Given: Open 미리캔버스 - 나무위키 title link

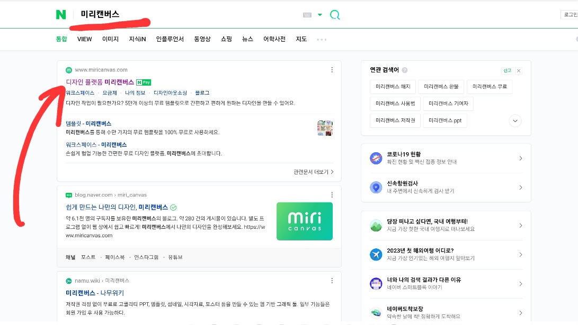Looking at the screenshot, I should 95,293.
